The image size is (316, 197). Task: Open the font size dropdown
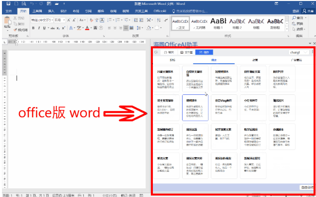[64, 20]
